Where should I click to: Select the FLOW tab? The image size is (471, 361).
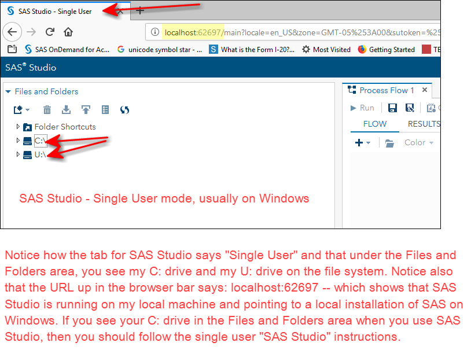pyautogui.click(x=374, y=124)
